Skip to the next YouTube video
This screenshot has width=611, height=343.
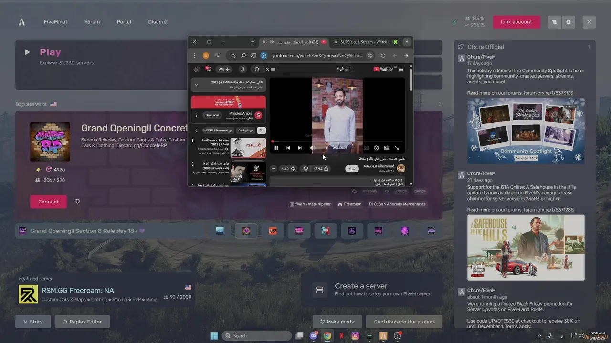[300, 148]
